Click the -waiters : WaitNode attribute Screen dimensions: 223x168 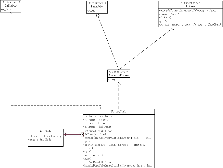97,127
